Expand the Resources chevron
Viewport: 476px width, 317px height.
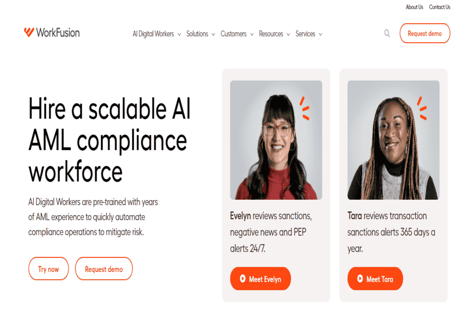[288, 34]
